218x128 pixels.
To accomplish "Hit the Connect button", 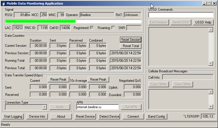I will click(133, 117).
